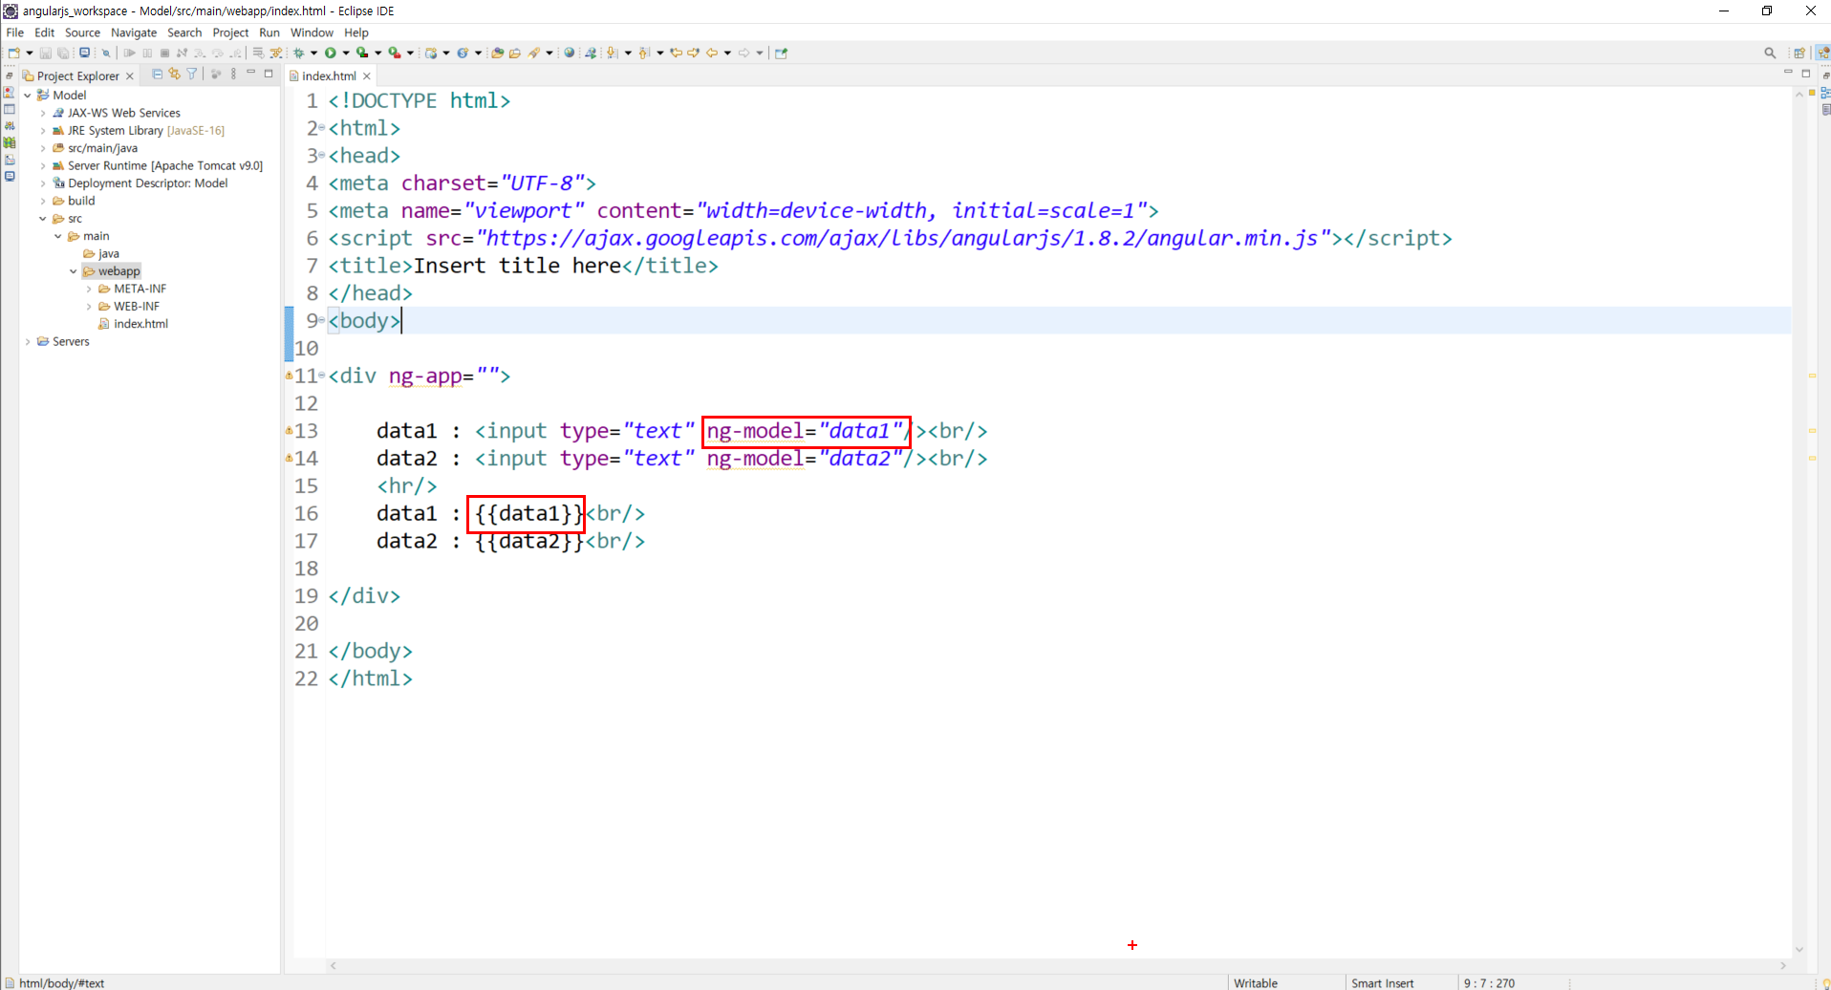Open the Project menu

pos(230,32)
